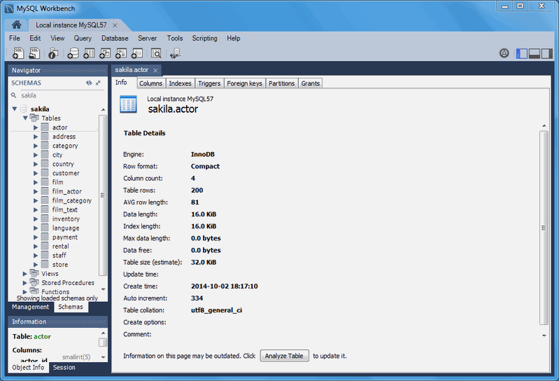This screenshot has width=559, height=381.
Task: Expand the Stored Procedures folder
Action: pos(25,283)
